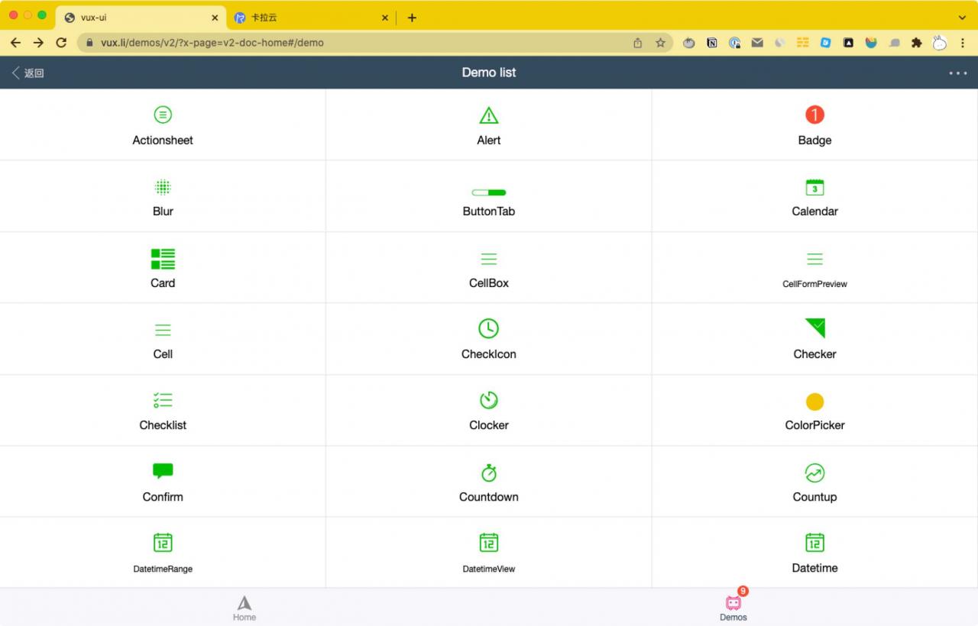Click the Checklist label
Screen dimensions: 978x626
point(163,425)
